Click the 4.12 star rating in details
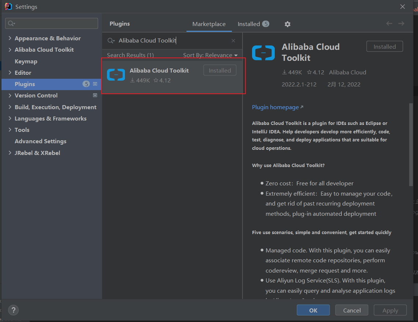The image size is (418, 322). pos(316,72)
